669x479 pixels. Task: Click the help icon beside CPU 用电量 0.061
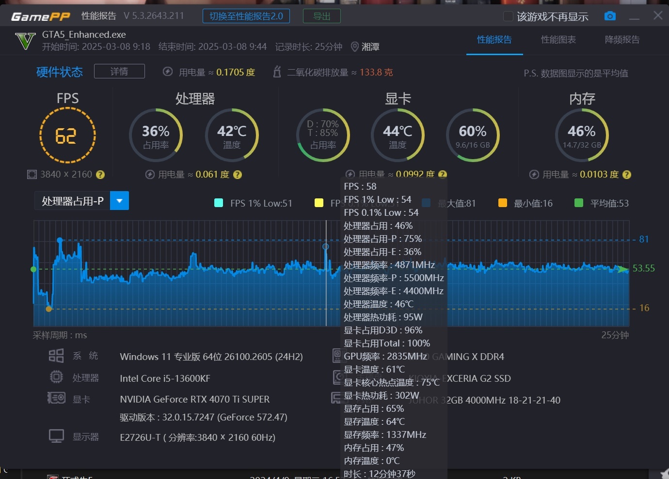pyautogui.click(x=238, y=175)
